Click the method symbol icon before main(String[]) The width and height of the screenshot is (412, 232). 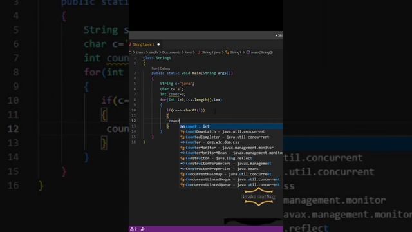(248, 52)
